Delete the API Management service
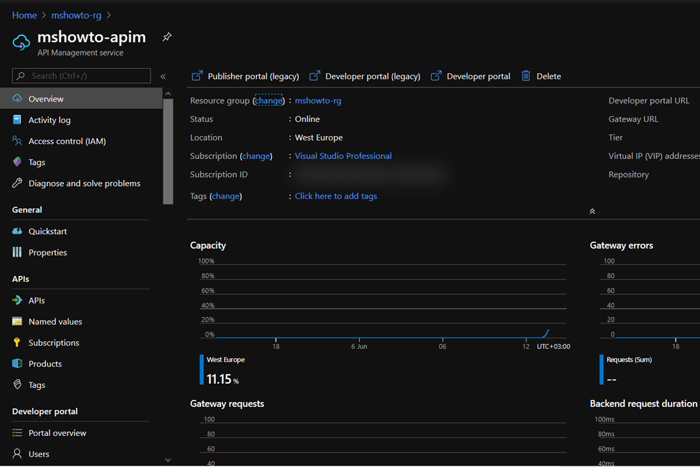Screen dimensions: 700x467 541,77
